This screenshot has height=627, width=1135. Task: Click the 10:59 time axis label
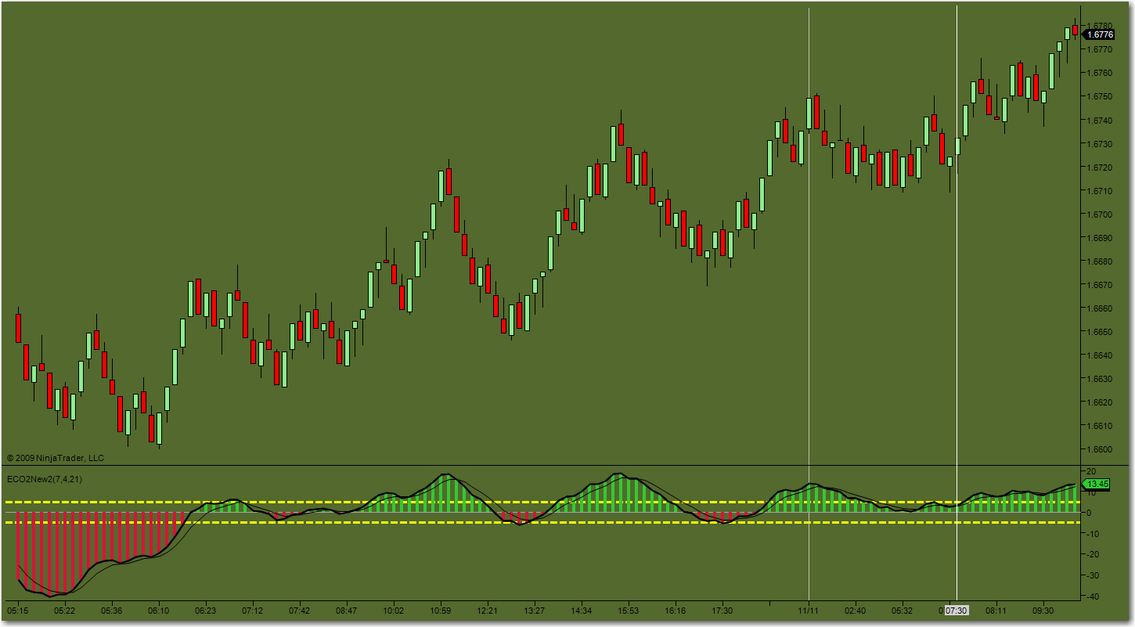pyautogui.click(x=440, y=610)
